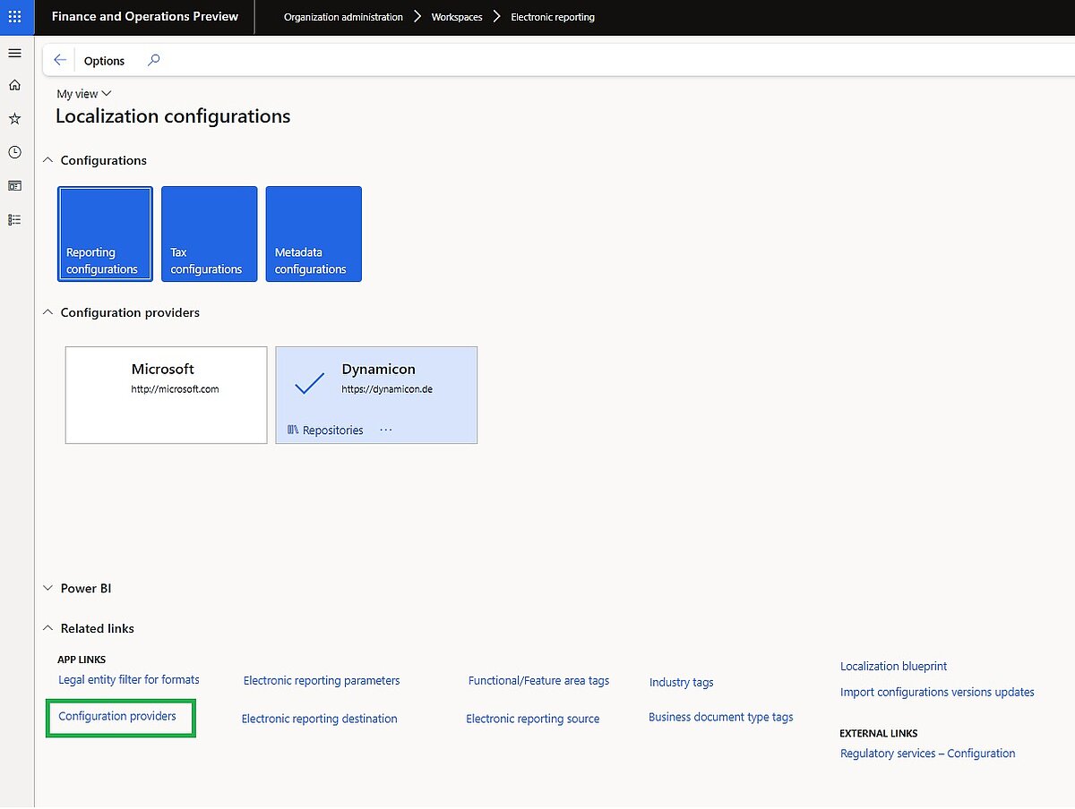This screenshot has width=1075, height=809.
Task: Open the Configuration providers link
Action: coord(117,717)
